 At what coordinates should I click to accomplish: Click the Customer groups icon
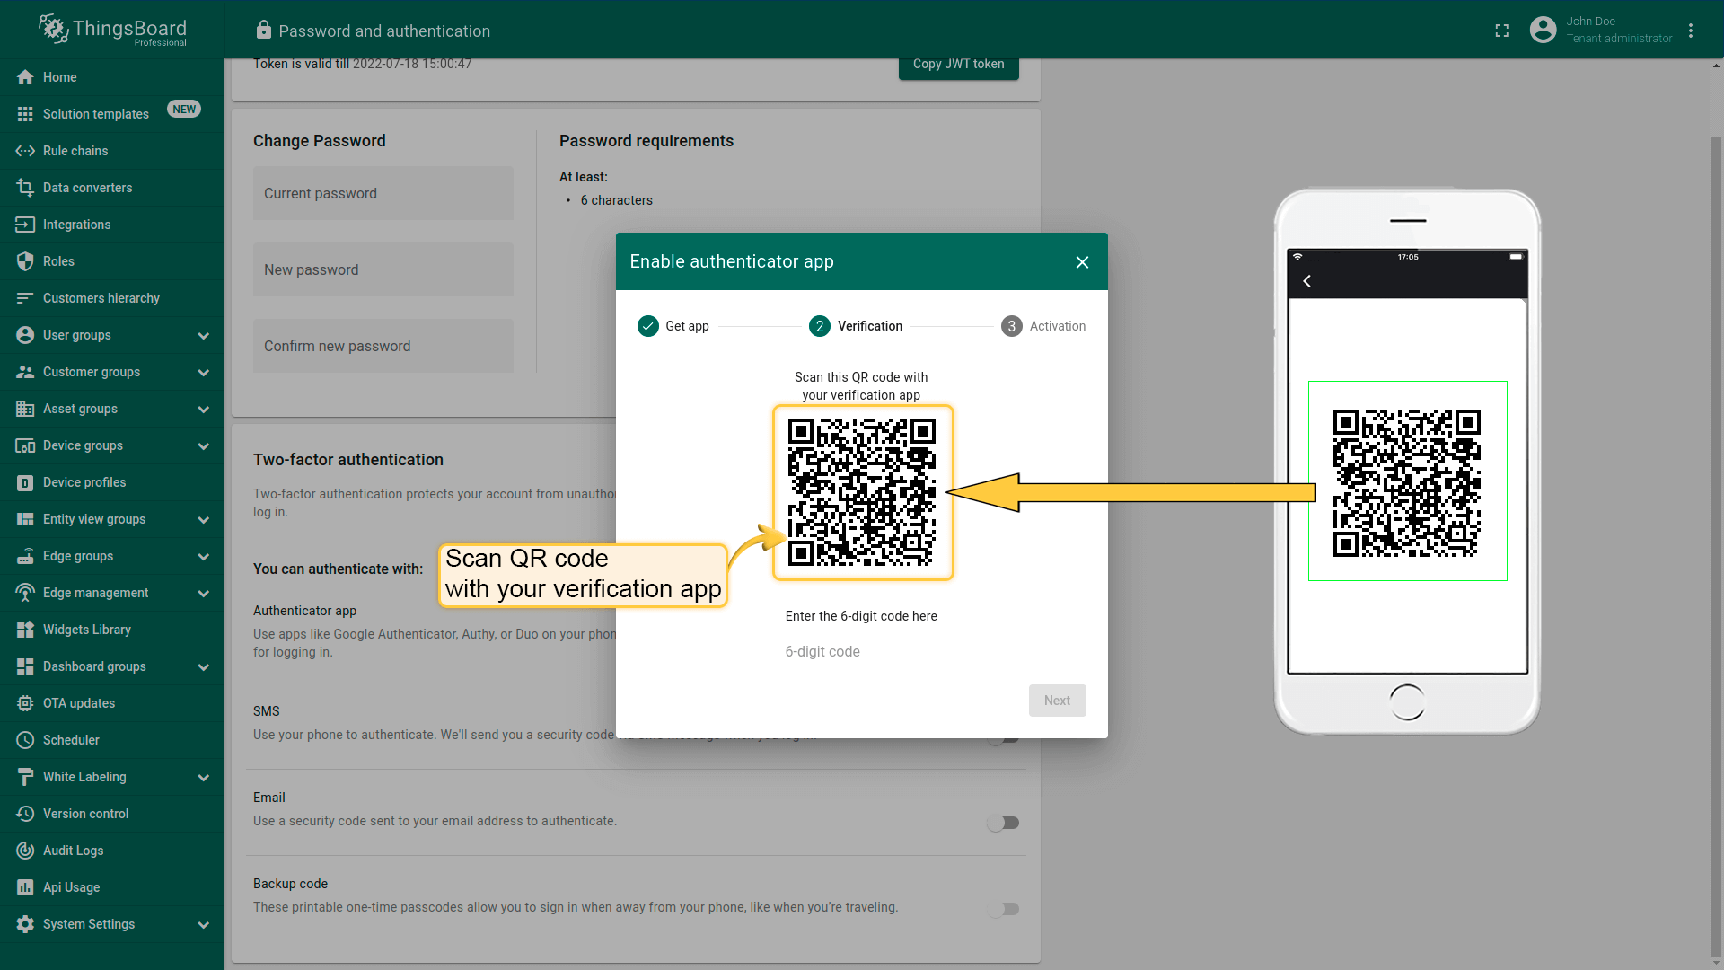25,372
